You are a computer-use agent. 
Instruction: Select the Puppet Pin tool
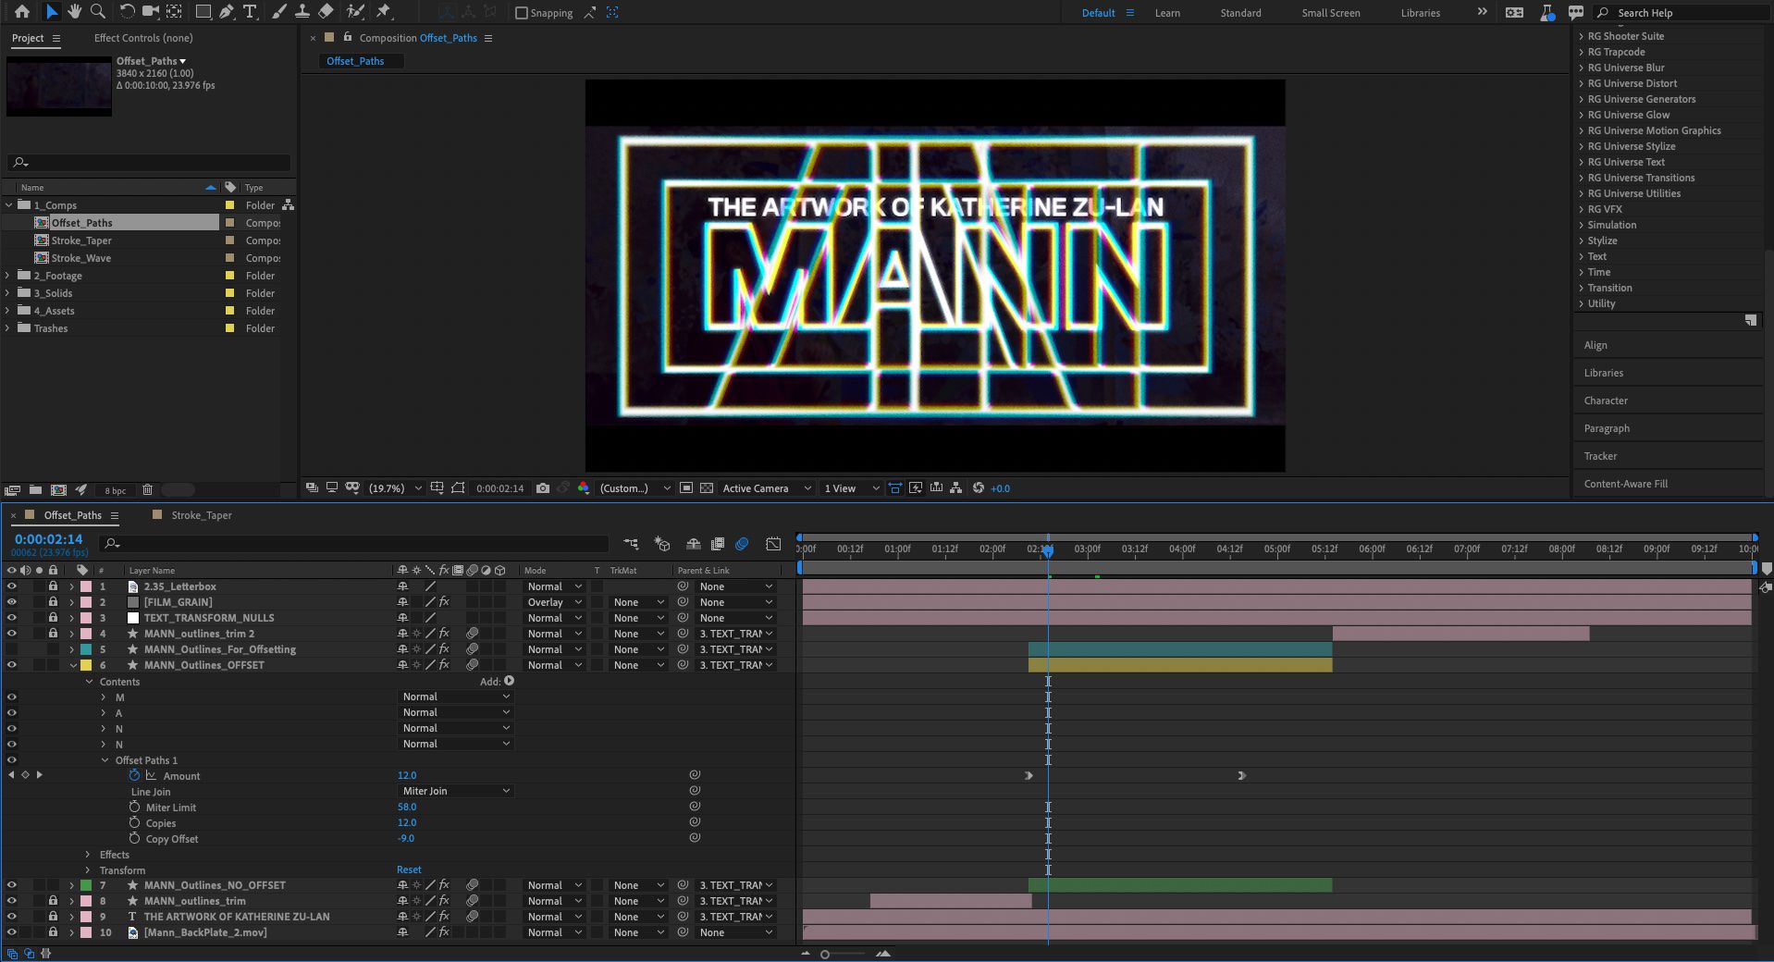click(384, 12)
